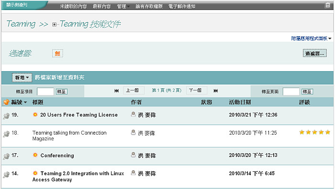Screen dimensions: 335x189
Task: Pin entry 17 using its pushpin
Action: [6, 157]
